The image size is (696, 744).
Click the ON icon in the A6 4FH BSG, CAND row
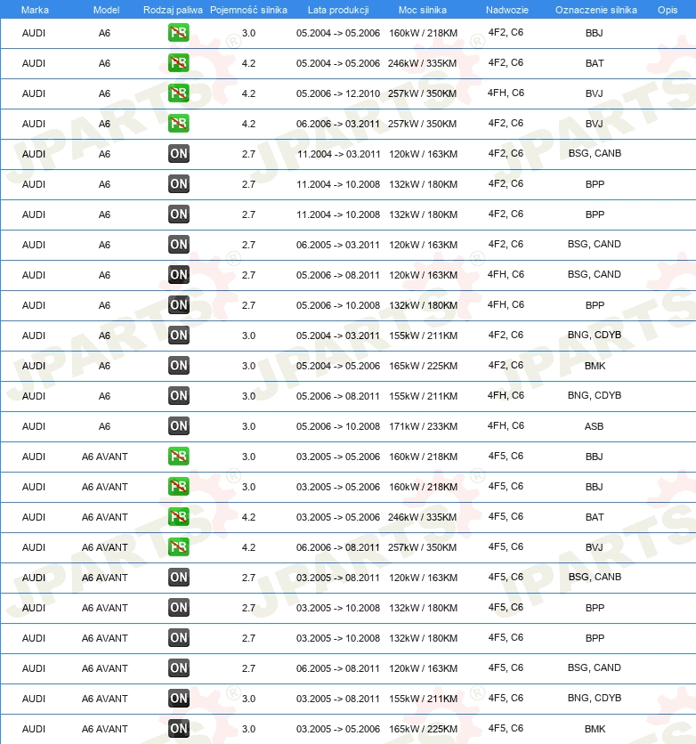pyautogui.click(x=178, y=275)
